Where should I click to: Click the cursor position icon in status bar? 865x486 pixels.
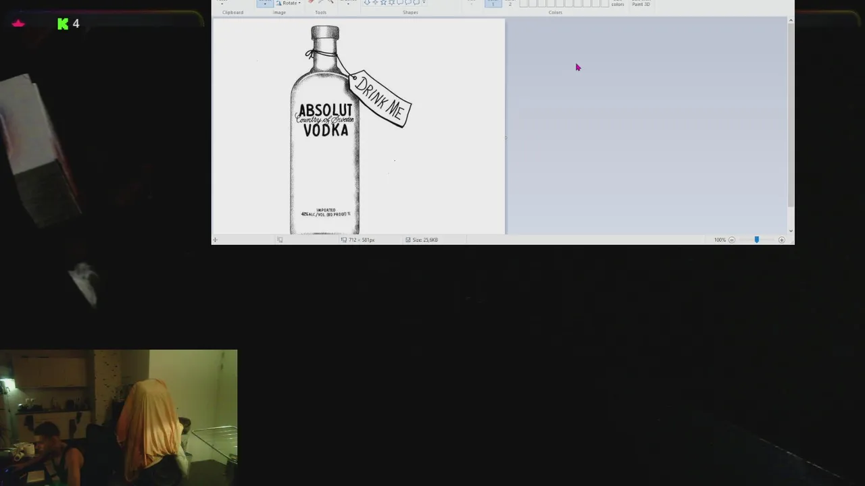pos(216,240)
